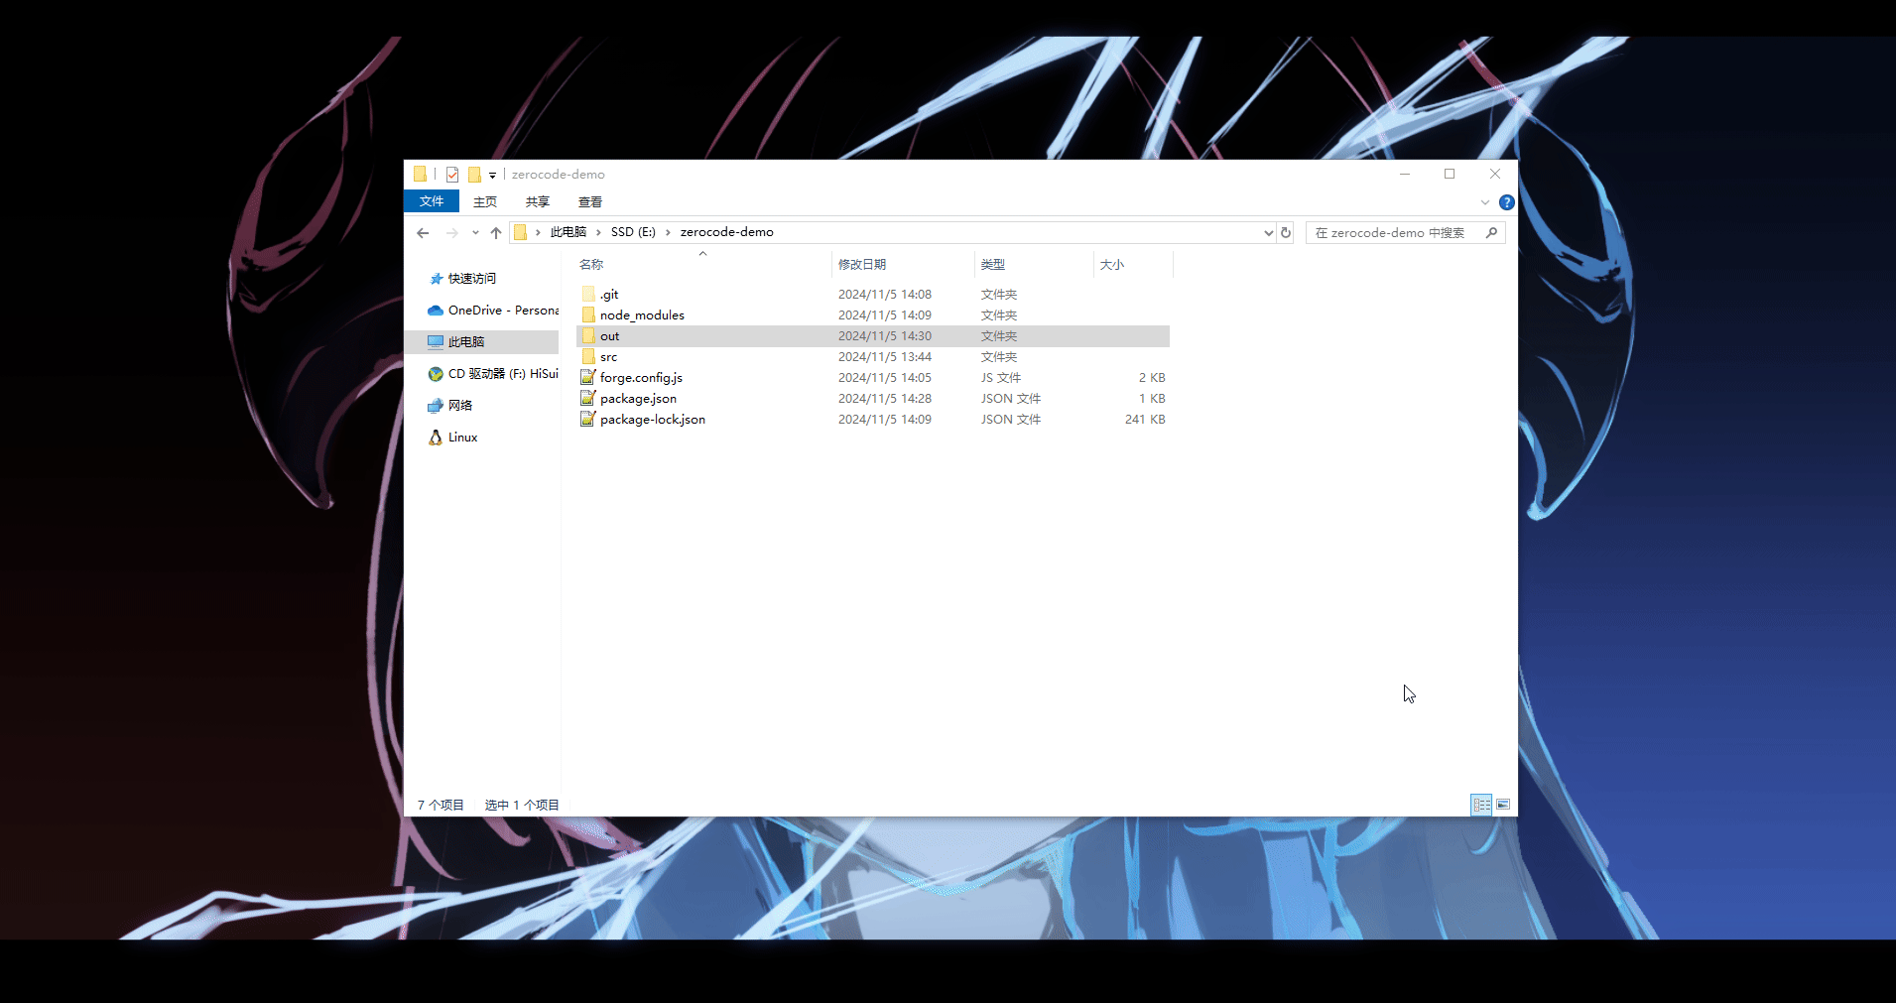Screen dimensions: 1896x1003
Task: Switch to the 主页 ribbon tab
Action: point(485,201)
